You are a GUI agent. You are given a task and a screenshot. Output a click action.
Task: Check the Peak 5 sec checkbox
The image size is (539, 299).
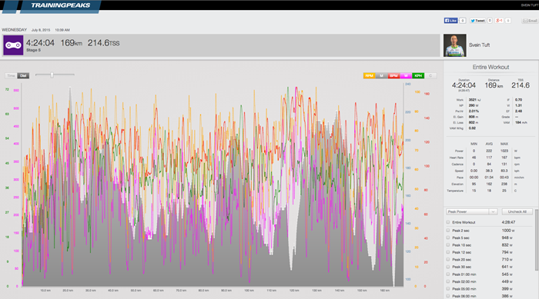pos(448,238)
